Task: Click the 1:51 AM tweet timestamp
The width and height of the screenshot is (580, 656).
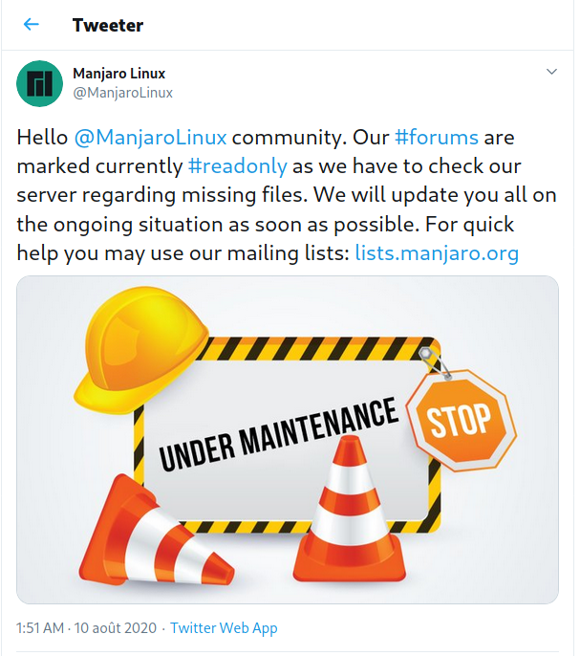Action: 40,628
